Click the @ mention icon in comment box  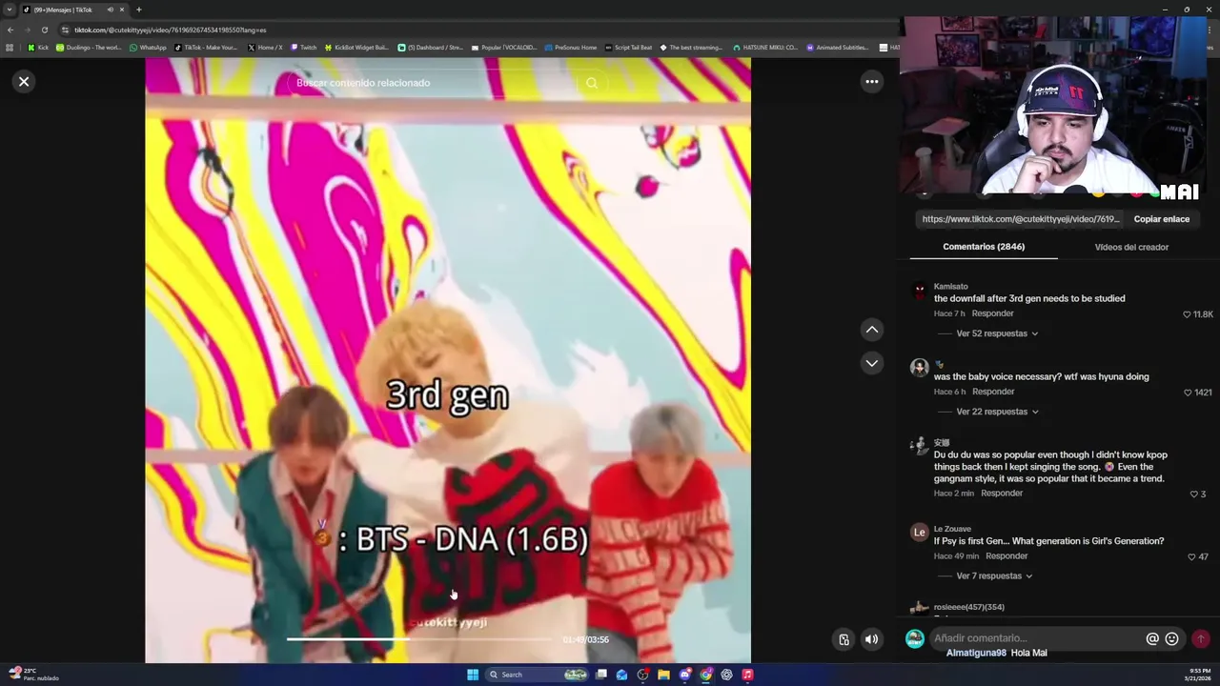1152,639
